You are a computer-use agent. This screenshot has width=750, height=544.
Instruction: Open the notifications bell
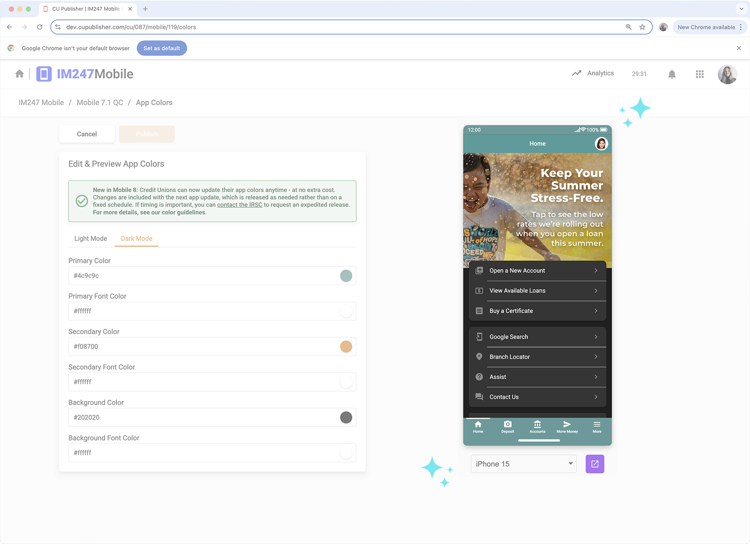point(672,74)
